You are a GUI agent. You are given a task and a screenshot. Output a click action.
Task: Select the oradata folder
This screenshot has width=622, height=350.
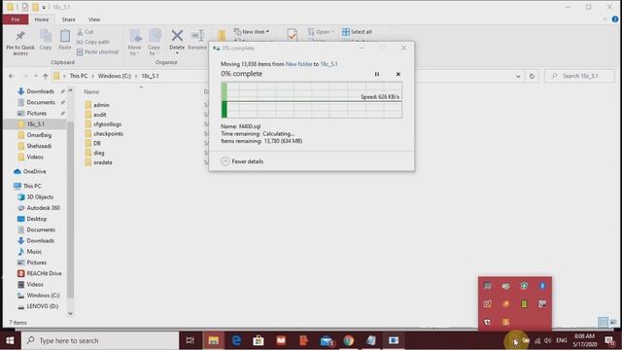coord(98,162)
